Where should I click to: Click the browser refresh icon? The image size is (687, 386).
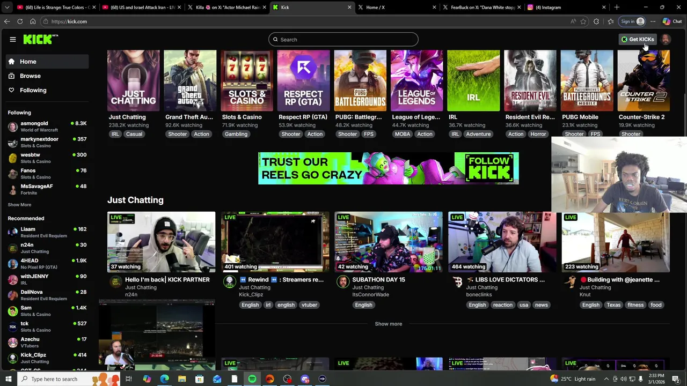click(x=20, y=21)
